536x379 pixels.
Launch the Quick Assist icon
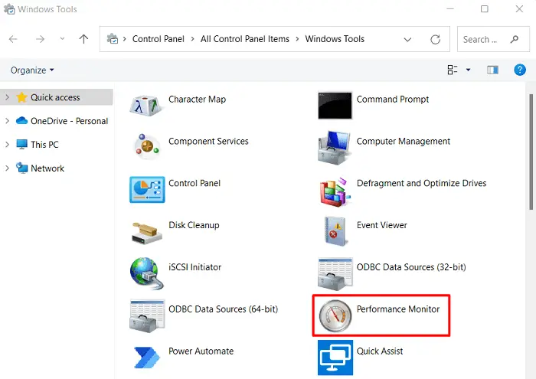point(335,358)
